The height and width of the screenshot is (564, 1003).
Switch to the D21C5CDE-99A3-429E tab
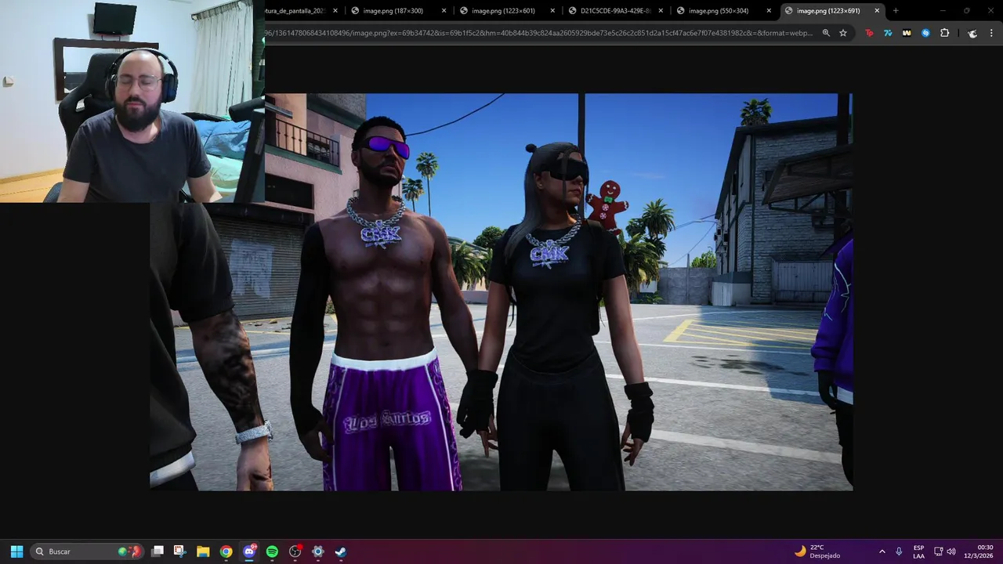(x=615, y=11)
